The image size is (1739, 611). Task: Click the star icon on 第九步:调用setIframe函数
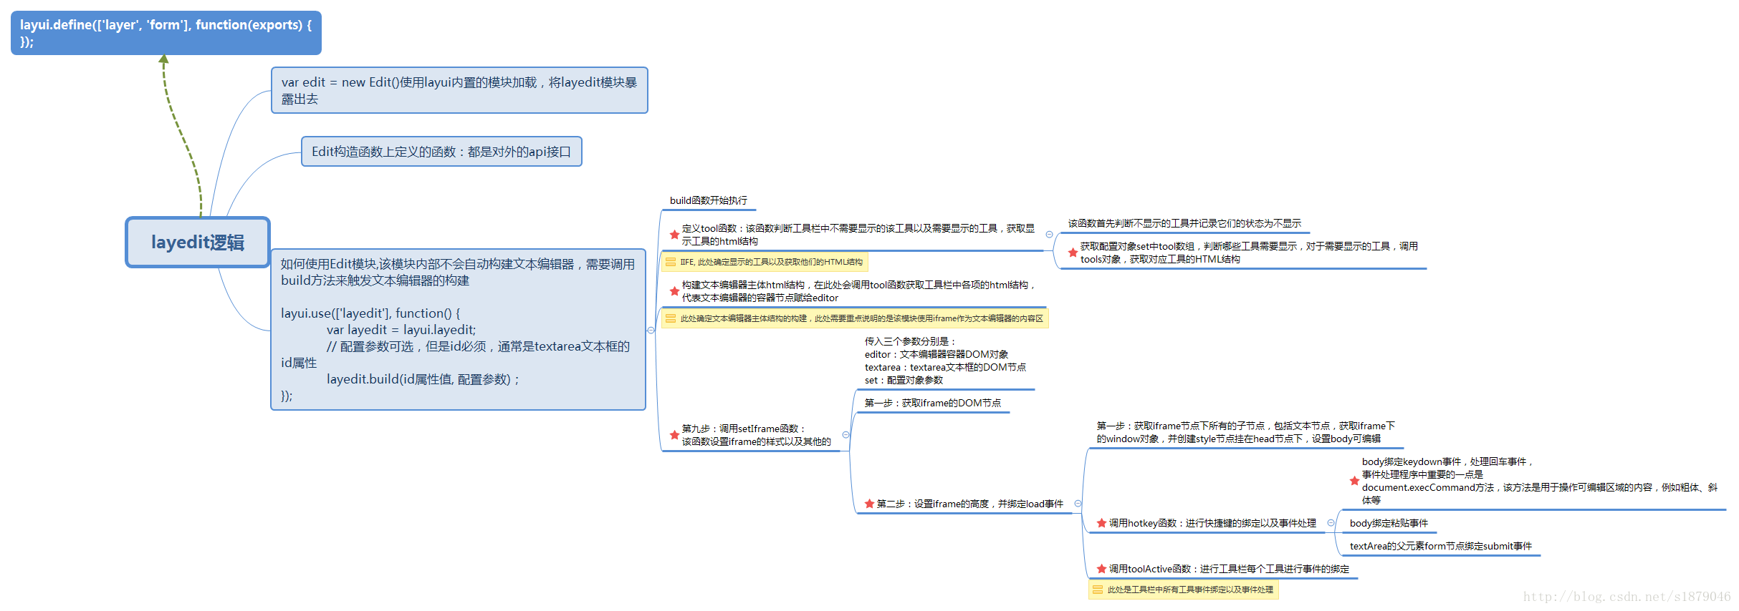(674, 435)
